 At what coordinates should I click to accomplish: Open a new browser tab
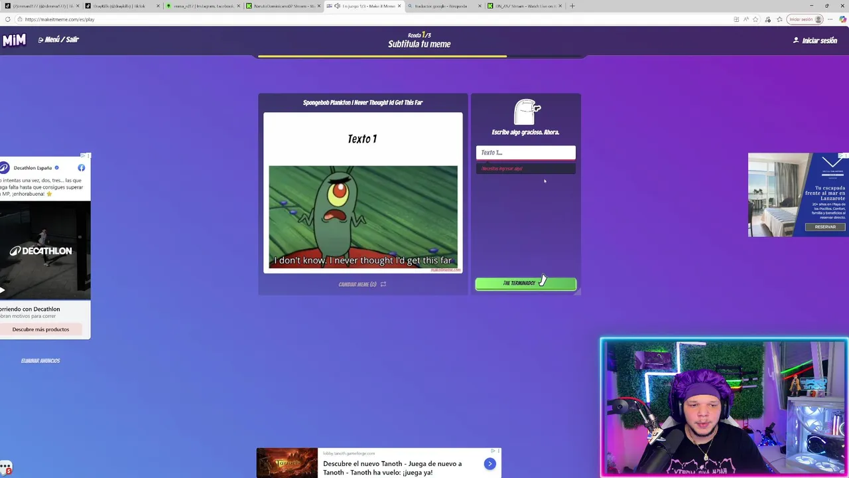point(572,6)
